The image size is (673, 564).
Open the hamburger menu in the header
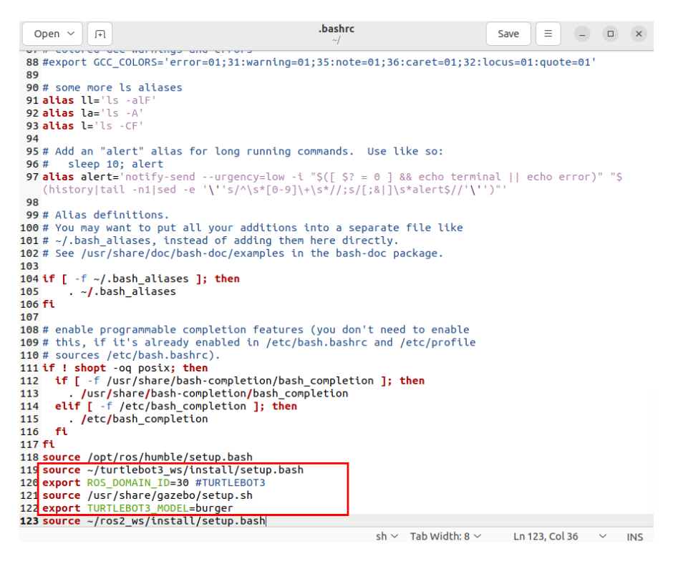coord(548,34)
